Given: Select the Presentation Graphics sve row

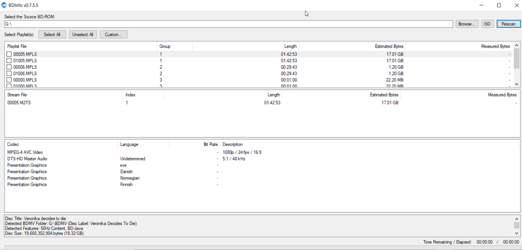Looking at the screenshot, I should point(261,165).
